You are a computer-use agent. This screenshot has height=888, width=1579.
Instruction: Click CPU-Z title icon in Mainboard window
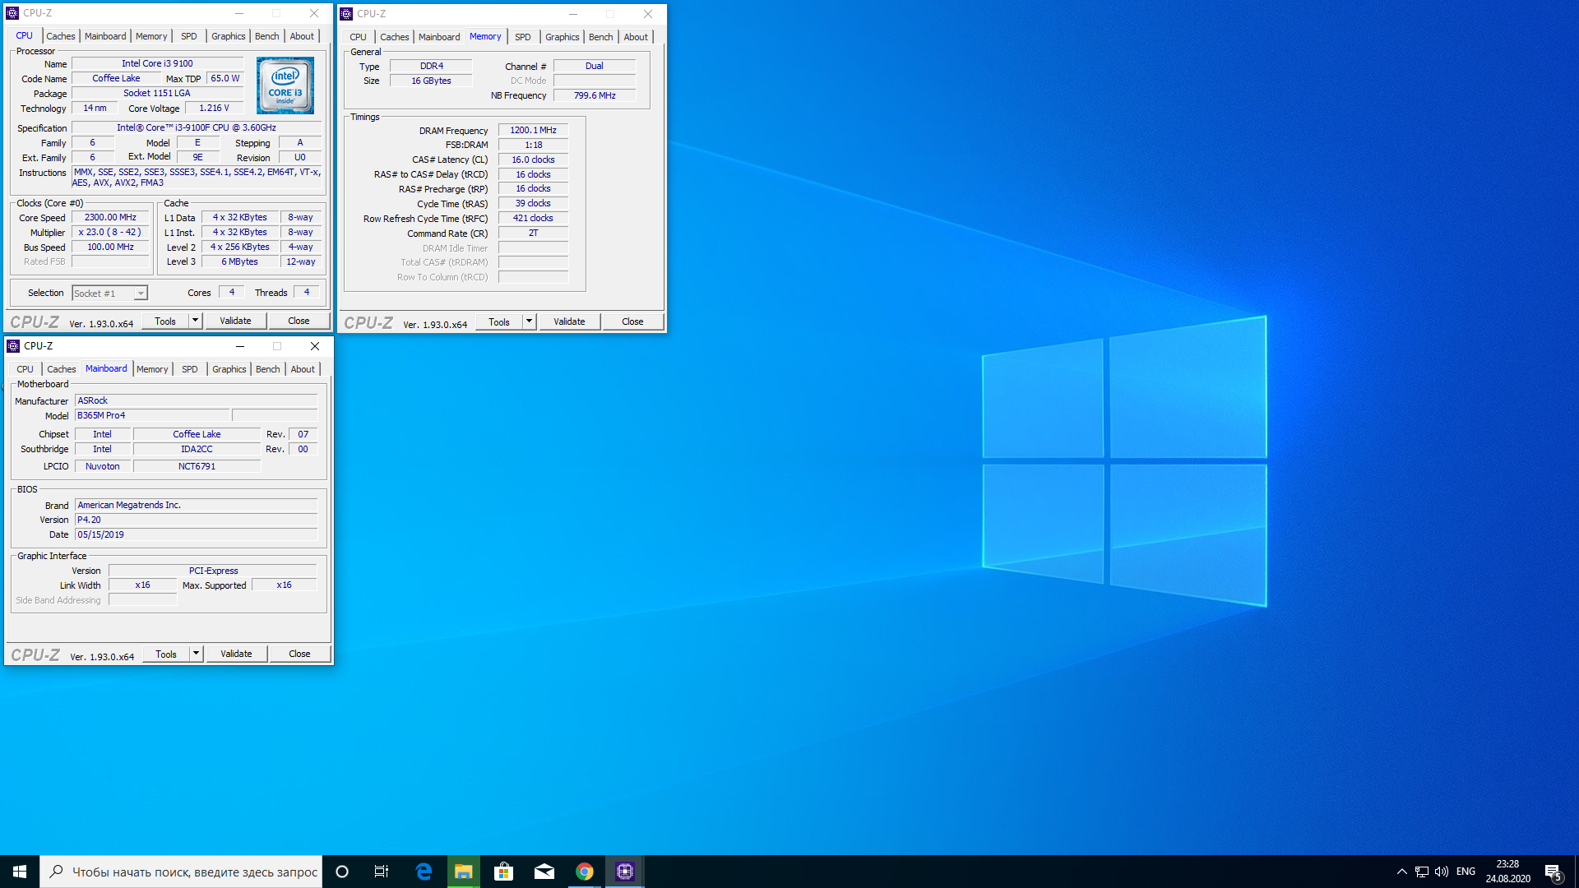tap(13, 346)
